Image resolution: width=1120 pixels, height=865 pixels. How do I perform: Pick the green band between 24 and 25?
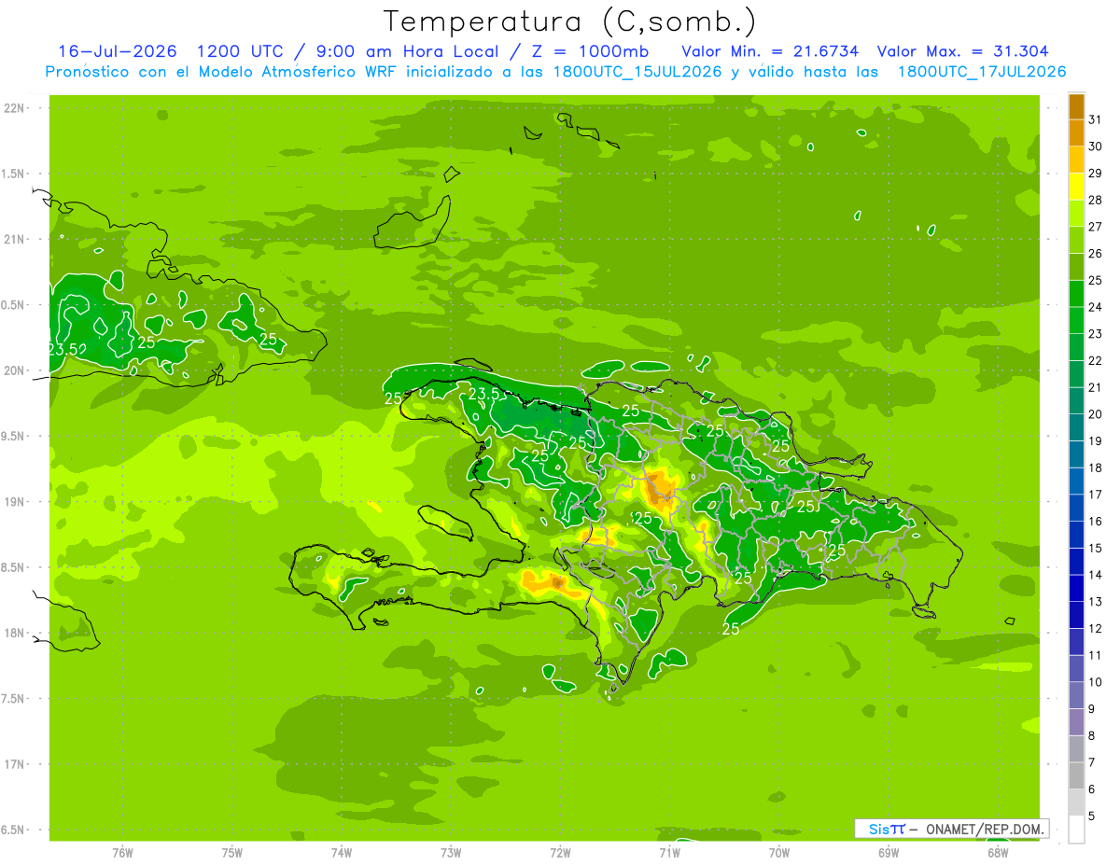point(1076,294)
